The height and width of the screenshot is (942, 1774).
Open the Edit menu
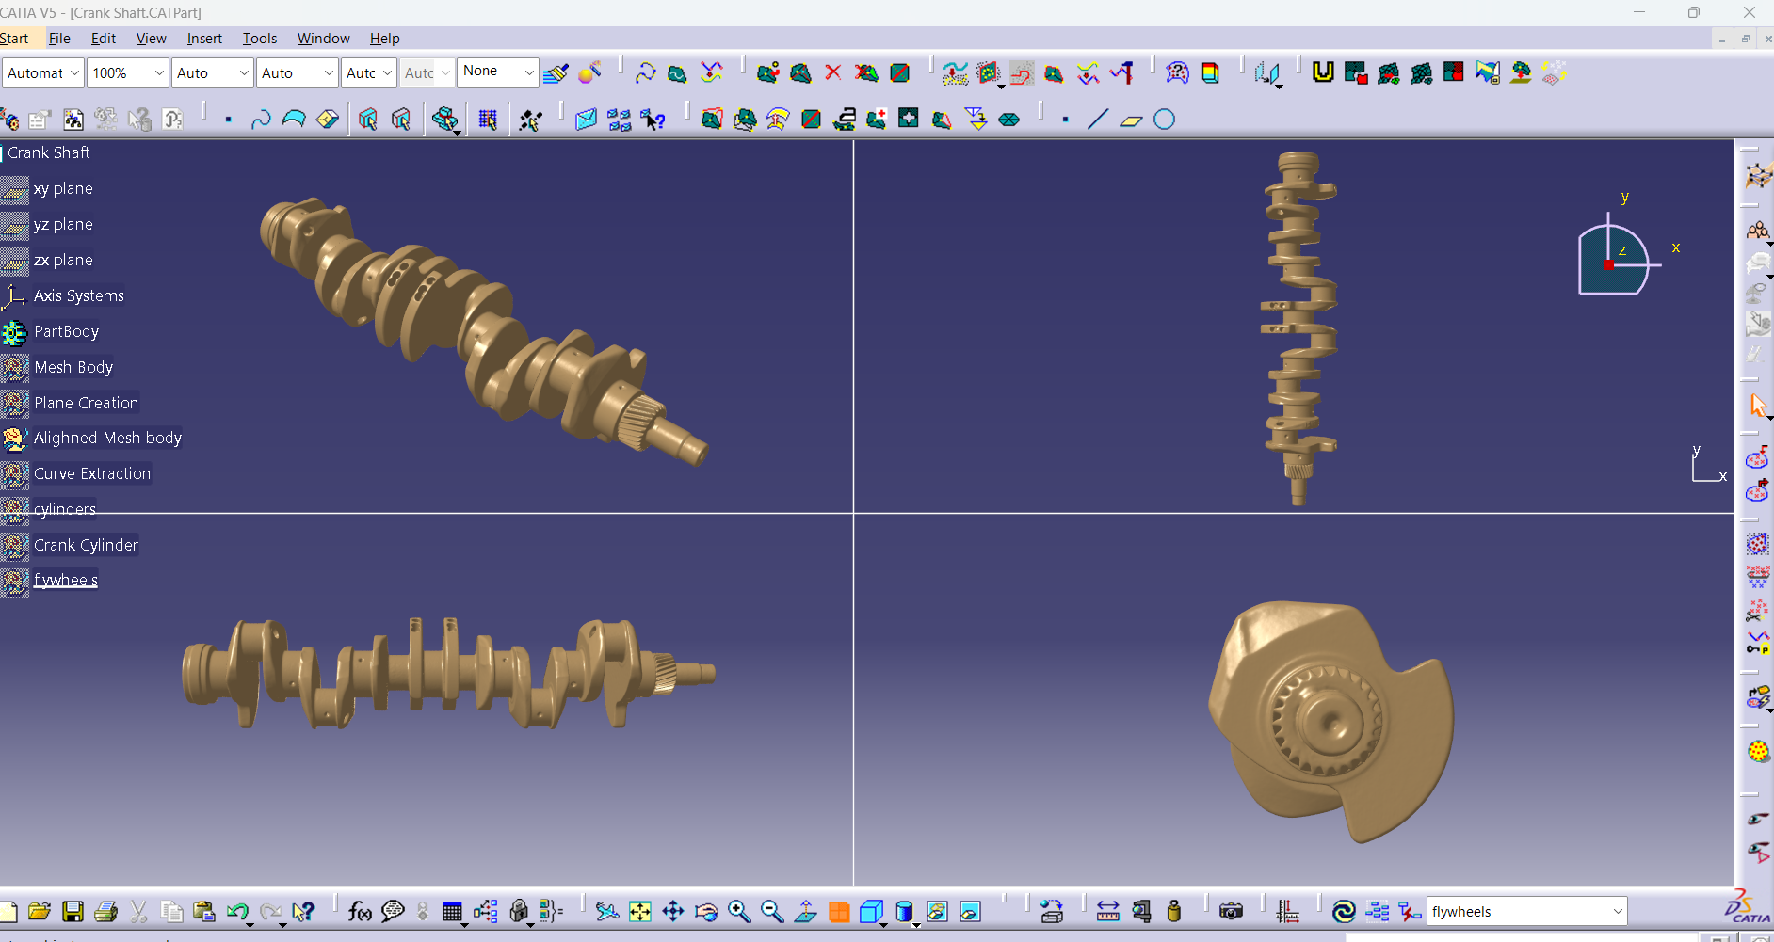click(x=104, y=39)
